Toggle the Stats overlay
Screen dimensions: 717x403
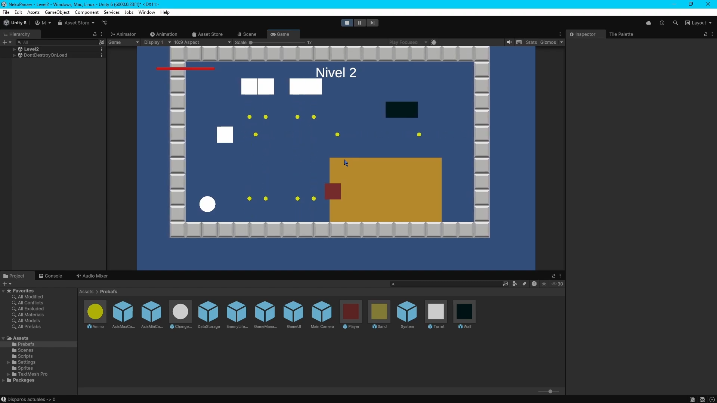coord(531,42)
